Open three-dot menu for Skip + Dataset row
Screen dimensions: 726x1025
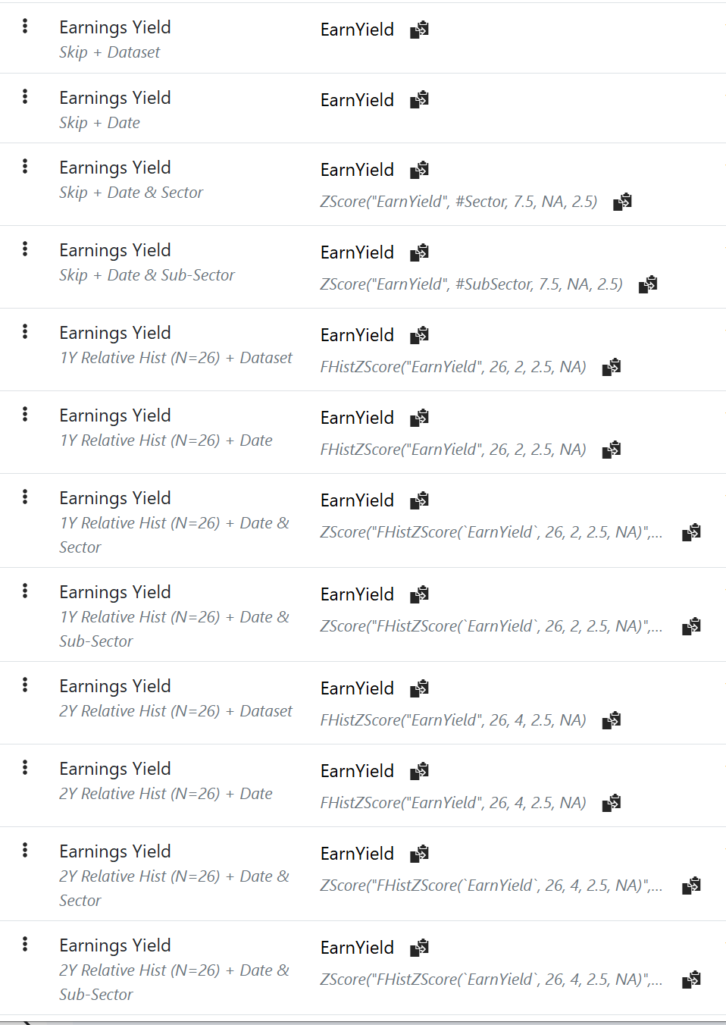coord(25,27)
